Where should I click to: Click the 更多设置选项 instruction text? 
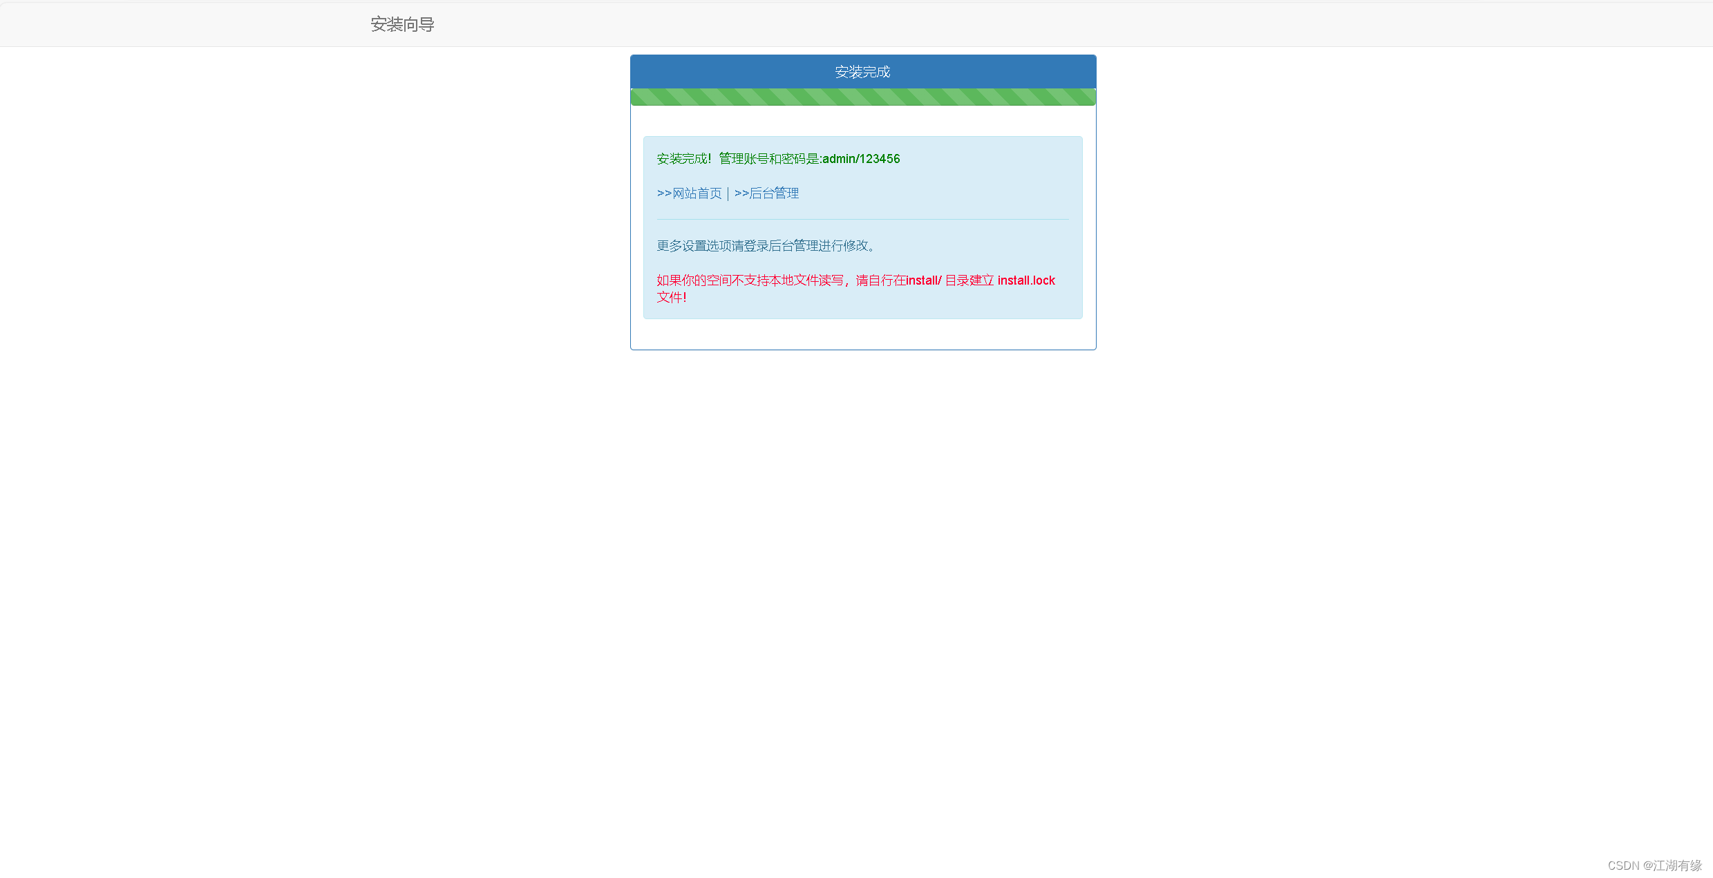point(694,246)
